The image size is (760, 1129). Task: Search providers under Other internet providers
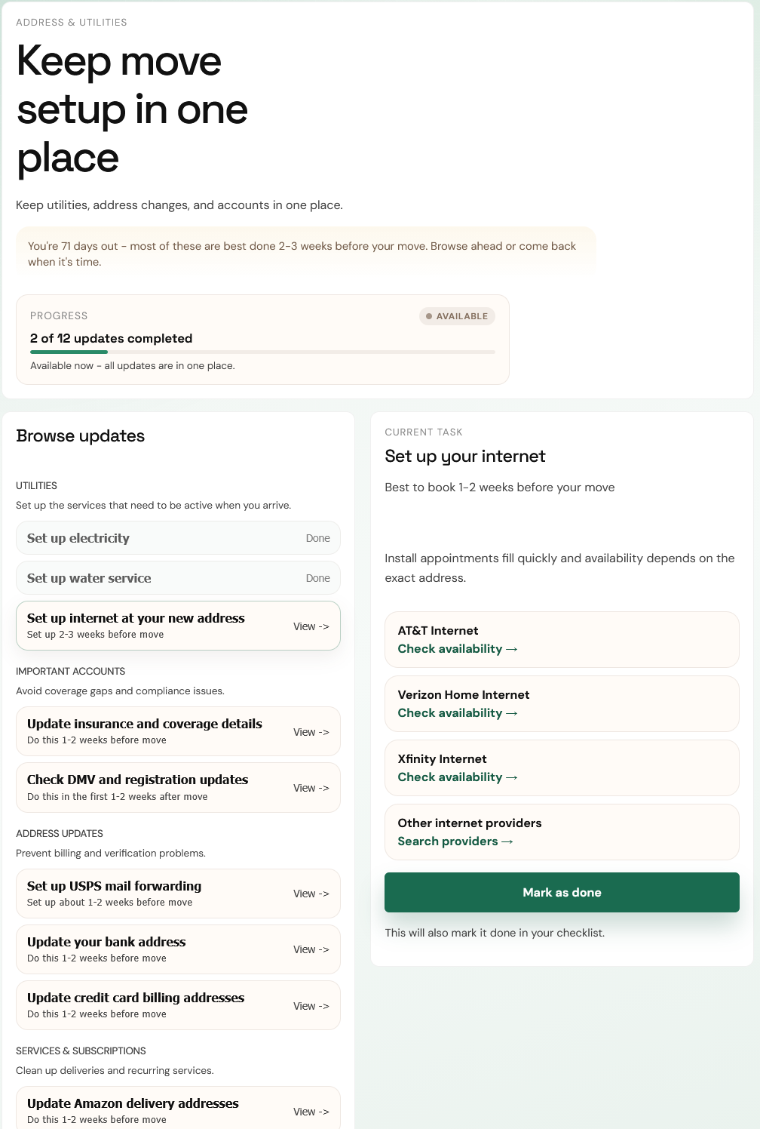pos(455,841)
